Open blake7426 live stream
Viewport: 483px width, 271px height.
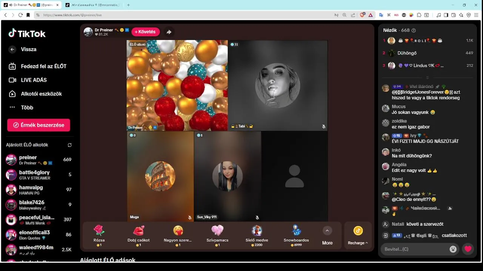click(x=38, y=205)
